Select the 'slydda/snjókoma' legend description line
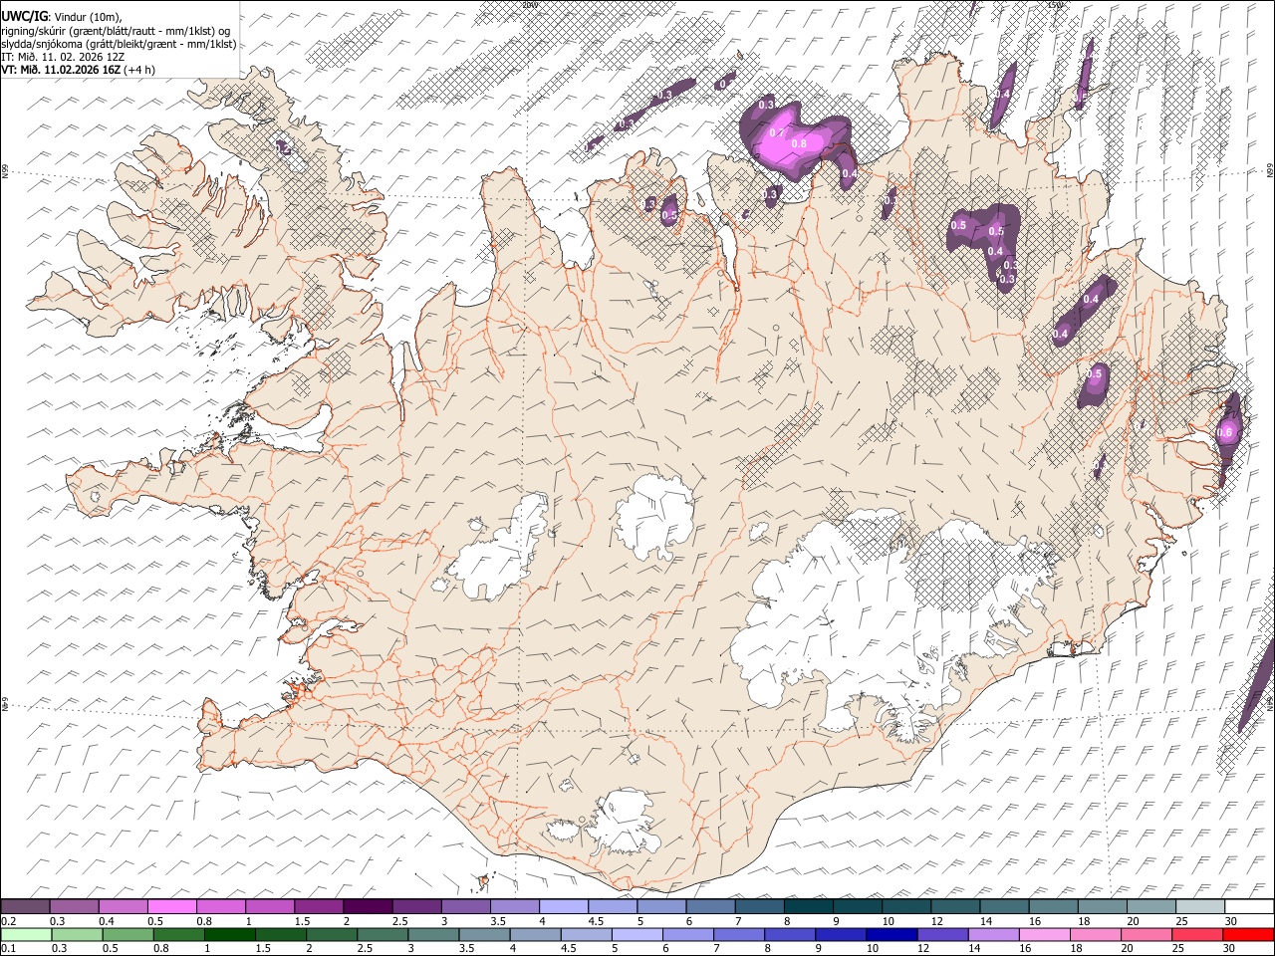 pos(119,44)
